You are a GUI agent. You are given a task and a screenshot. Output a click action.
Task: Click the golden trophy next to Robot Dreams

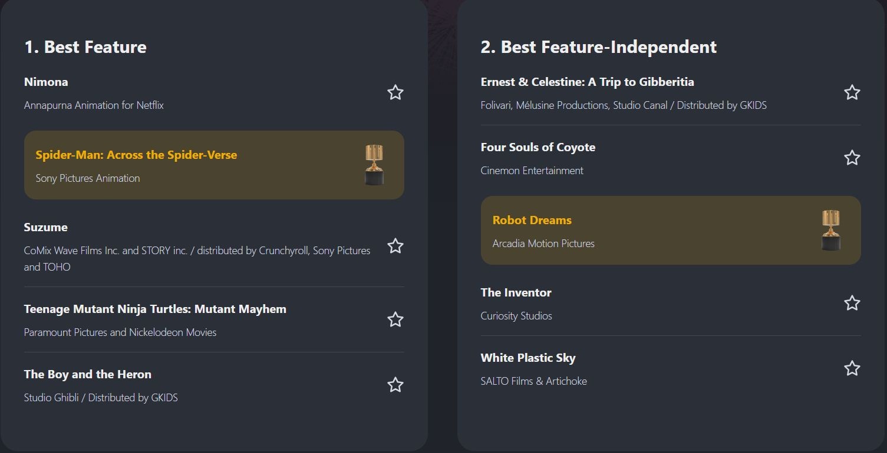coord(831,230)
